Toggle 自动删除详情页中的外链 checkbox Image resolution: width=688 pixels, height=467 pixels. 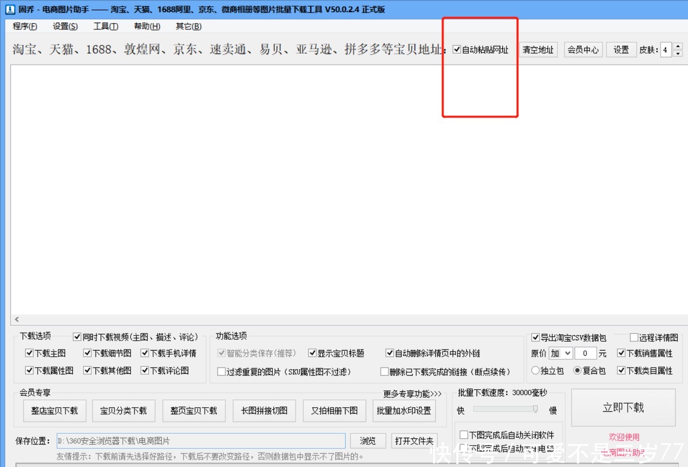tap(390, 353)
